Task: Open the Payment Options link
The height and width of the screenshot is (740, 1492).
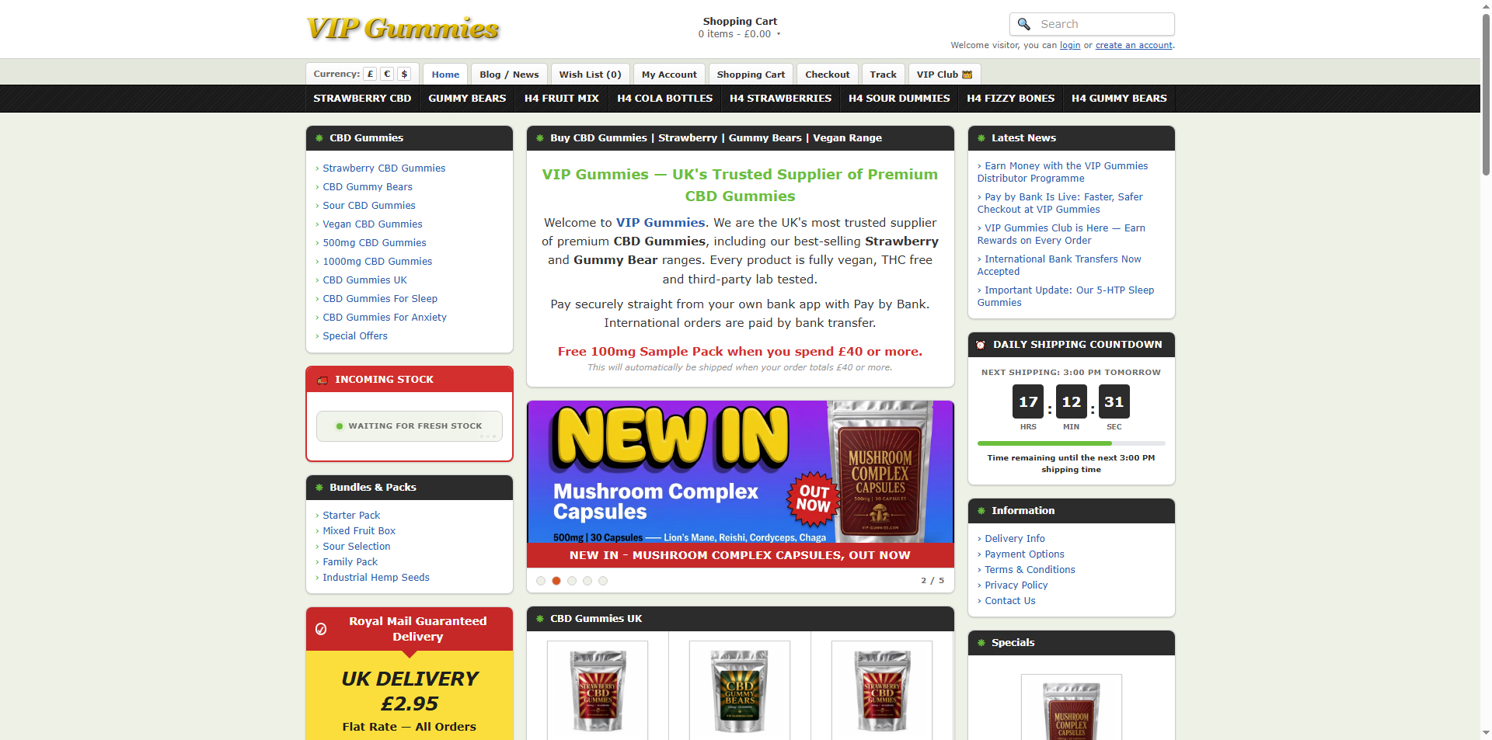Action: (x=1024, y=554)
